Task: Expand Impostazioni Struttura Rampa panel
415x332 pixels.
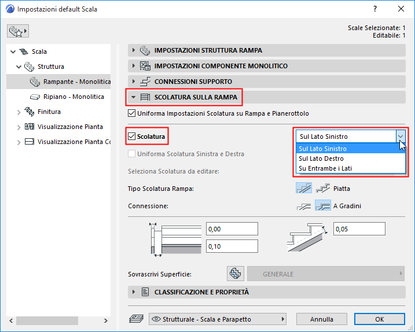Action: (133, 50)
